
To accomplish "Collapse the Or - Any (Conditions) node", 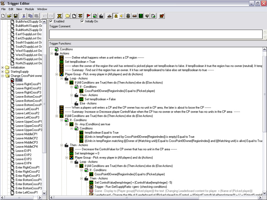I will [x=67, y=124].
